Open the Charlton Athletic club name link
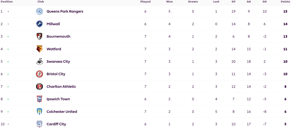Image resolution: width=291 pixels, height=128 pixels. point(61,87)
